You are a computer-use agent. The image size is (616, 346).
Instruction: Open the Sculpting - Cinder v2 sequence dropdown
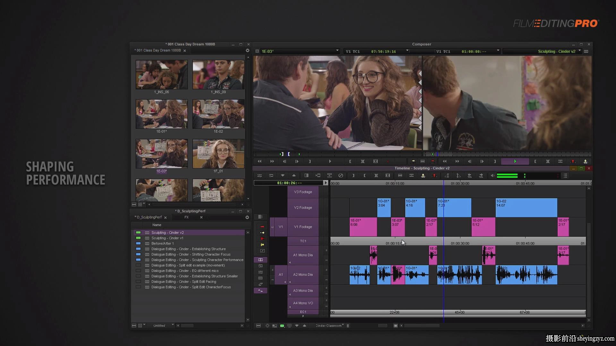click(x=579, y=51)
